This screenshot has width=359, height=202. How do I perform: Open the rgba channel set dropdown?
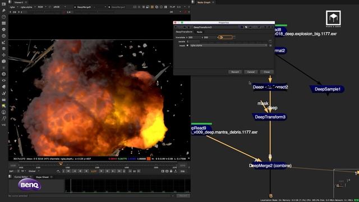click(x=13, y=7)
